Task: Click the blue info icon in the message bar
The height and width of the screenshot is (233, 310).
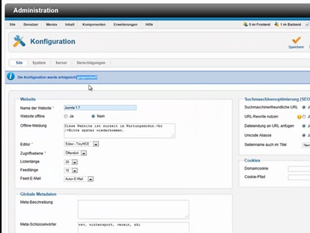Action: 11,76
